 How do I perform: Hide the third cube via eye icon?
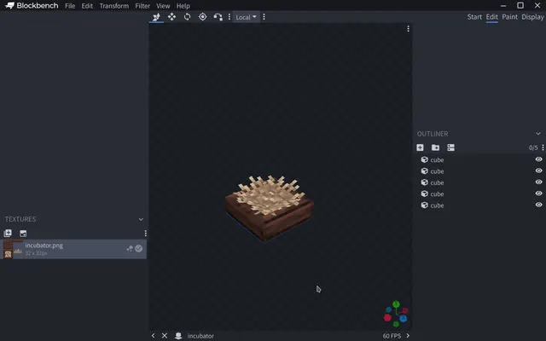(538, 182)
